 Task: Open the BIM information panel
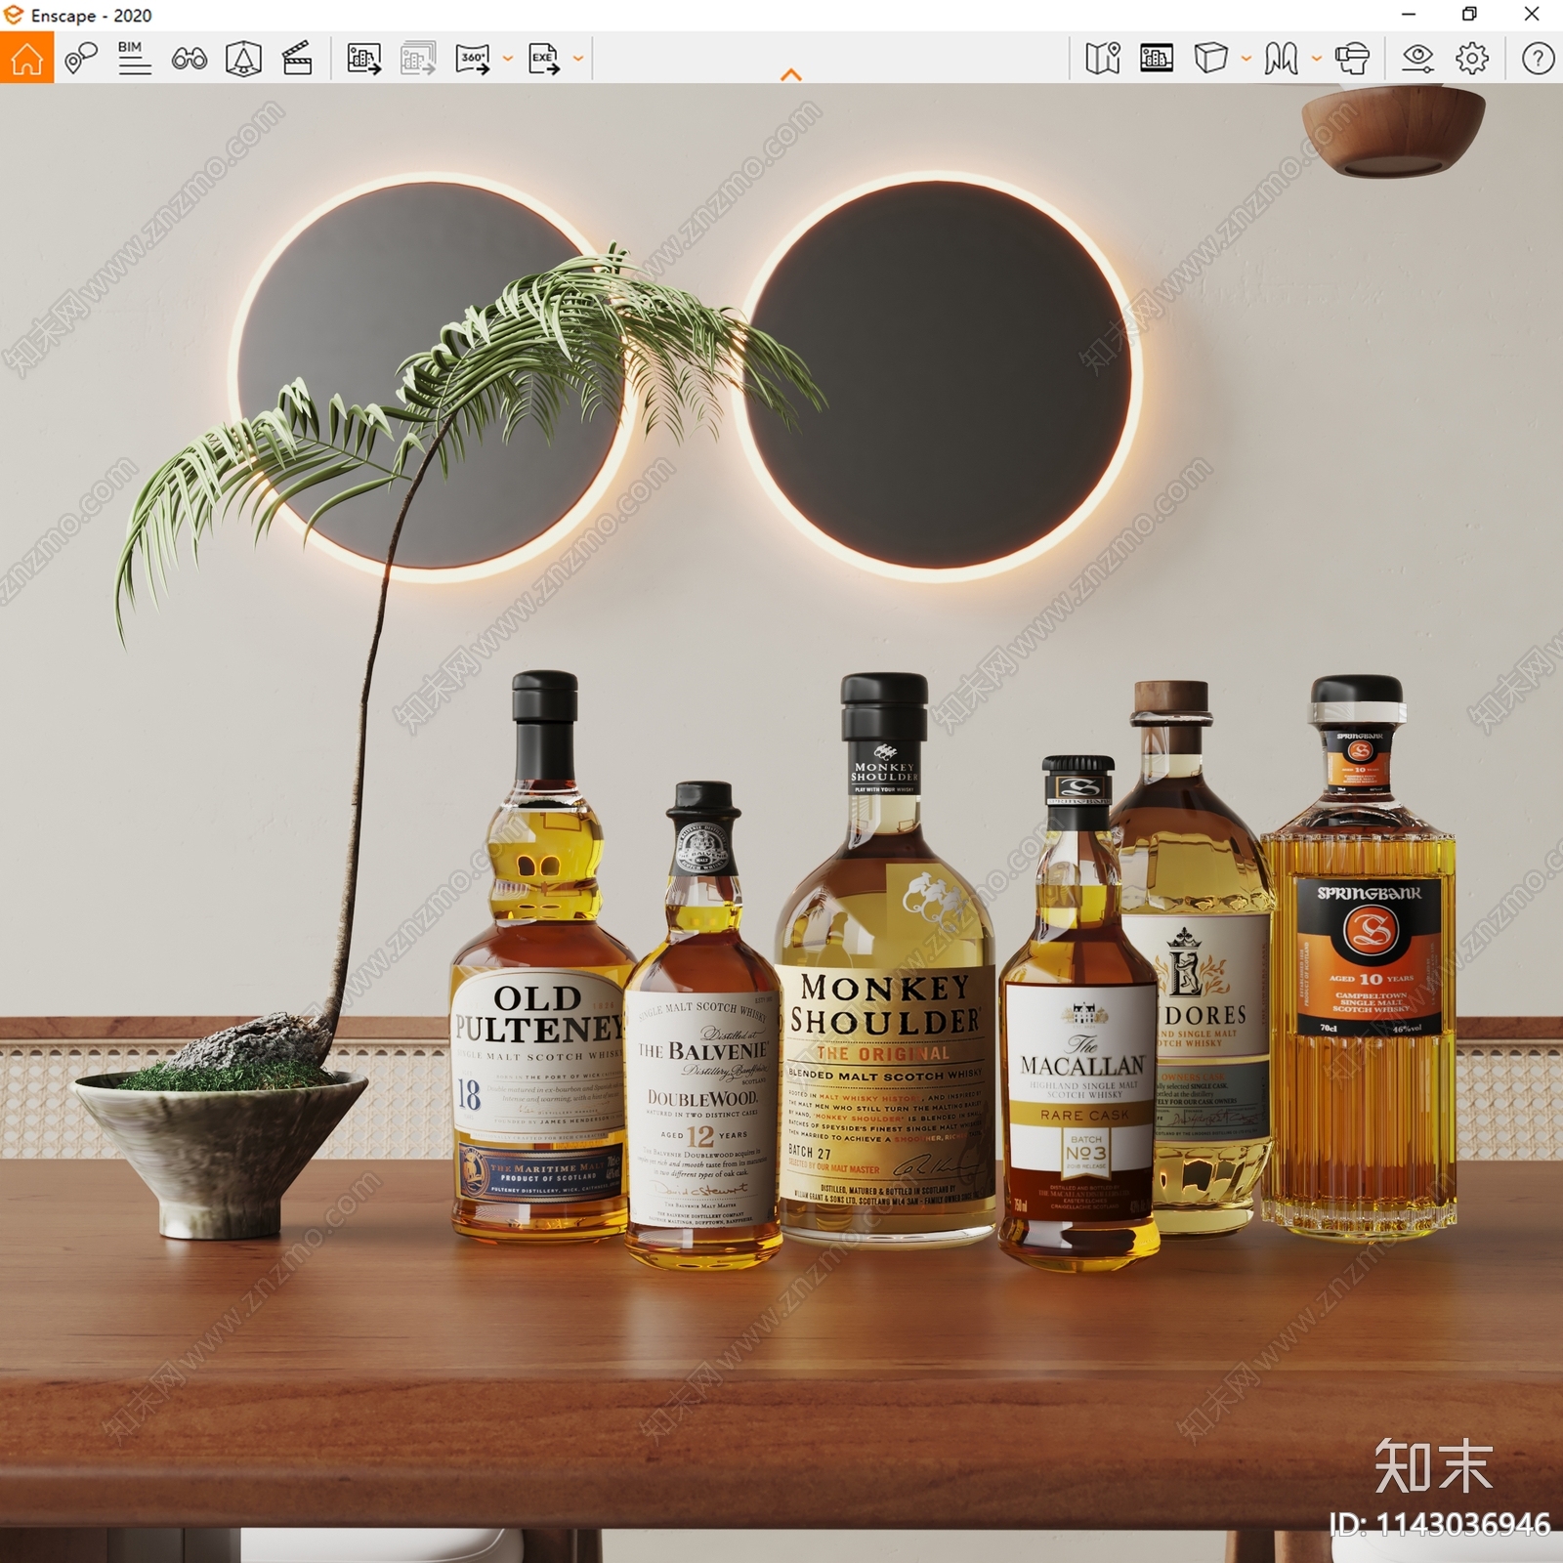click(x=134, y=59)
